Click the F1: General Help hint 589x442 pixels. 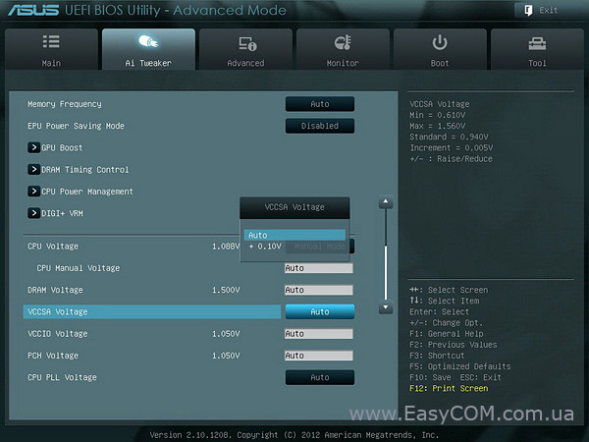[447, 334]
